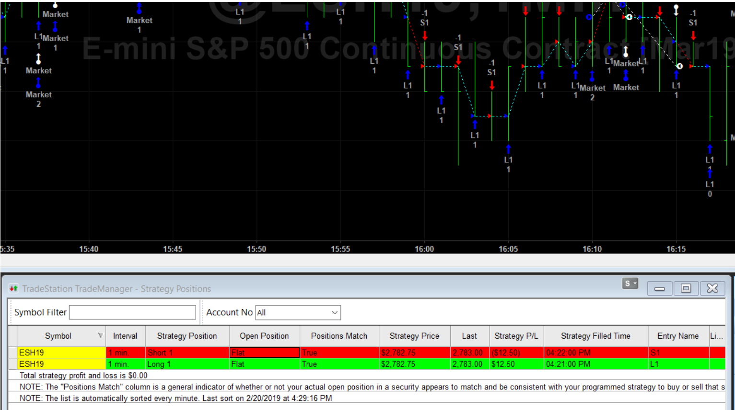735x410 pixels.
Task: Click the Flat cell in the green row
Action: tap(265, 364)
